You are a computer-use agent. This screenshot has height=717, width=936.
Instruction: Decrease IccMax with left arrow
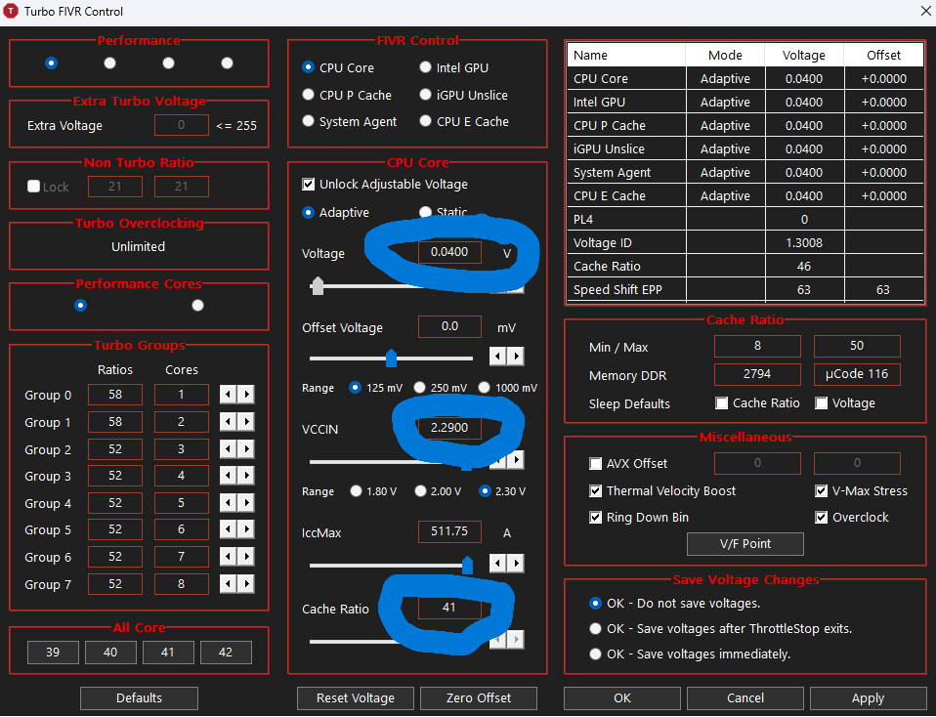pyautogui.click(x=498, y=563)
